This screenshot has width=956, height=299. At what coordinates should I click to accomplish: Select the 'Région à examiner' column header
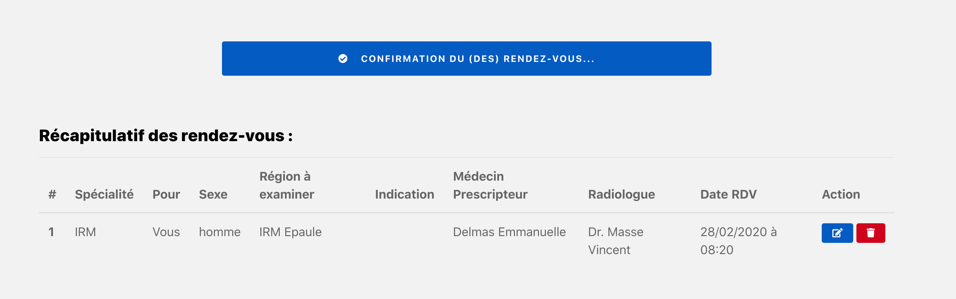[287, 185]
